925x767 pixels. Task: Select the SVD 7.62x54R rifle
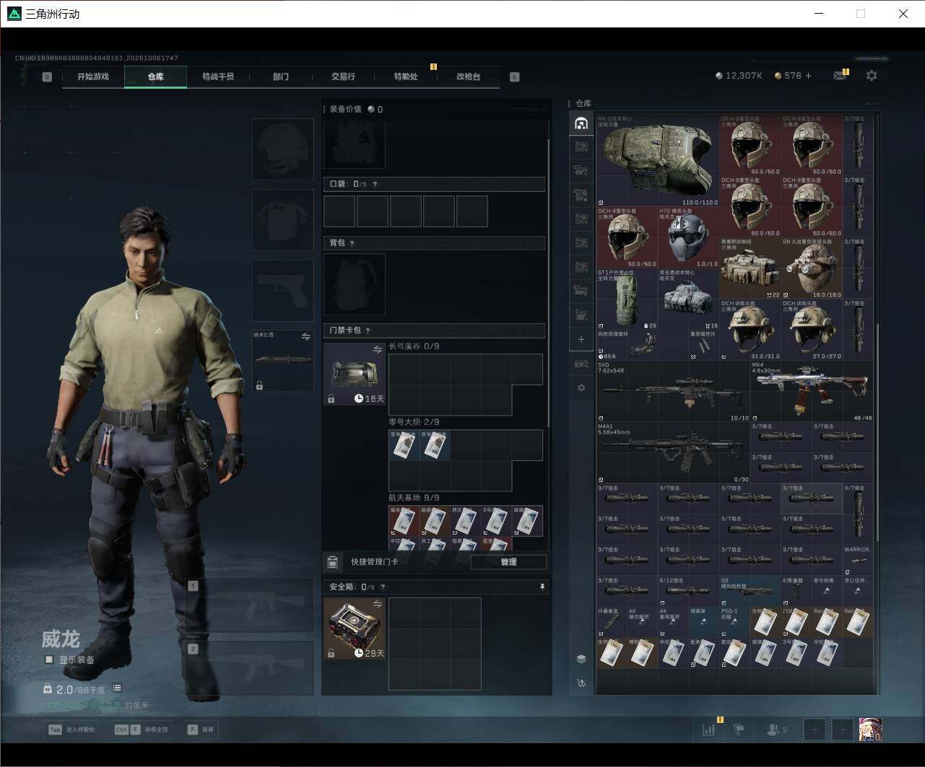click(673, 392)
